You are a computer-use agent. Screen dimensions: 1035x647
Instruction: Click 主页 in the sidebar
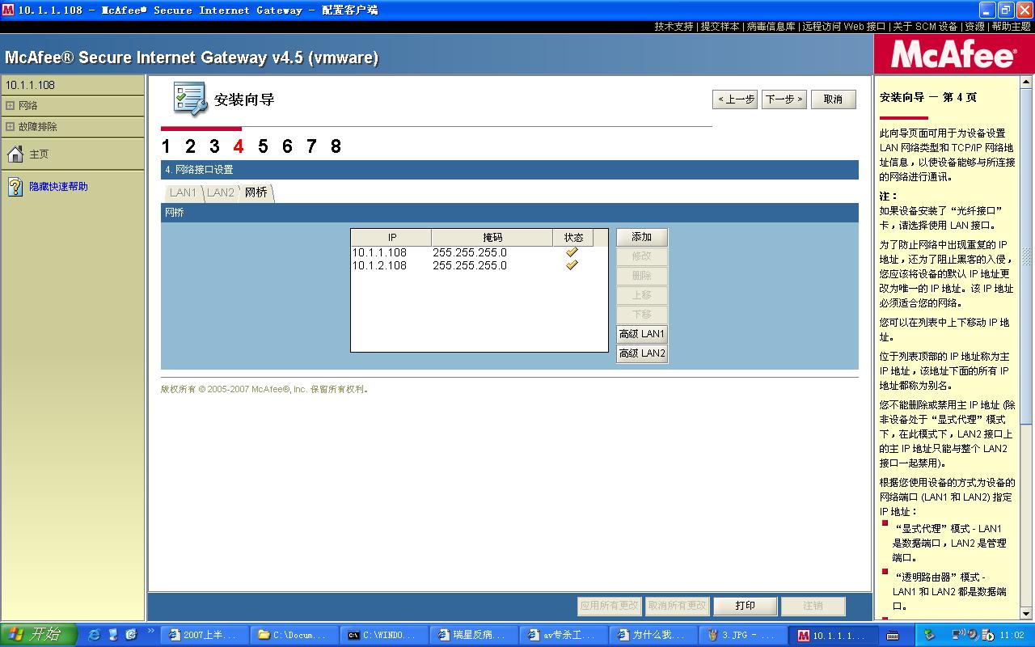pos(39,154)
